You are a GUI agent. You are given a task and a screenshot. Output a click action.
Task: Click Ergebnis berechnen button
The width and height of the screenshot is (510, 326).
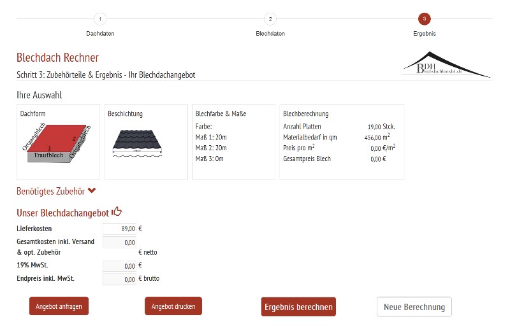coord(298,306)
